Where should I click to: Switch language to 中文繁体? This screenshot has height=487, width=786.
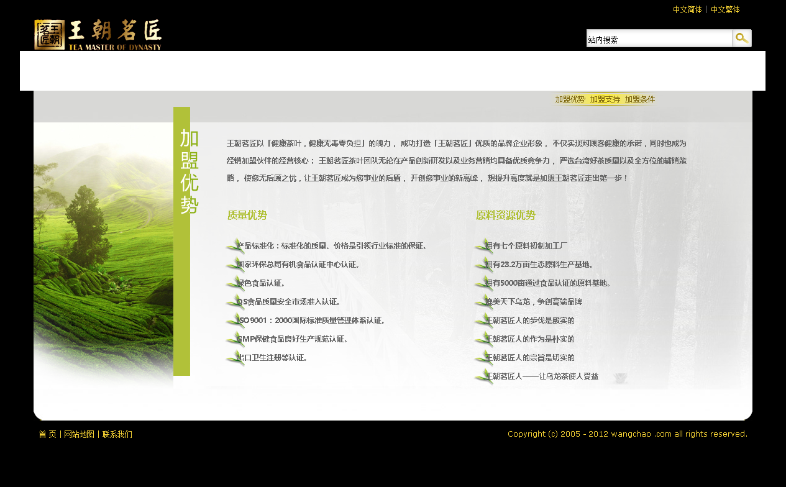[725, 10]
